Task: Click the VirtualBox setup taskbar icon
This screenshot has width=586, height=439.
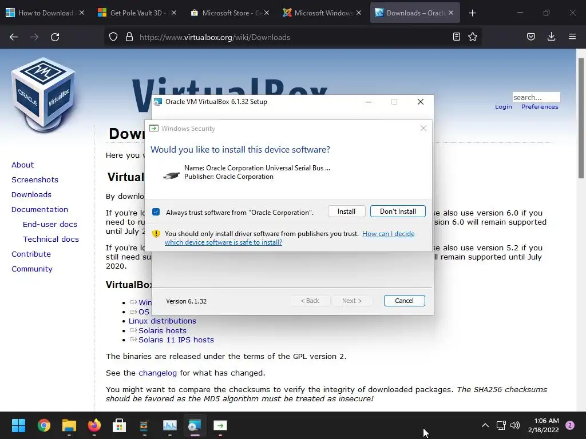Action: 195,425
